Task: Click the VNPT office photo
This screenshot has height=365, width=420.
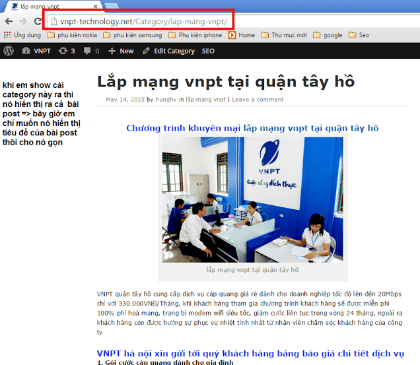Action: (252, 200)
